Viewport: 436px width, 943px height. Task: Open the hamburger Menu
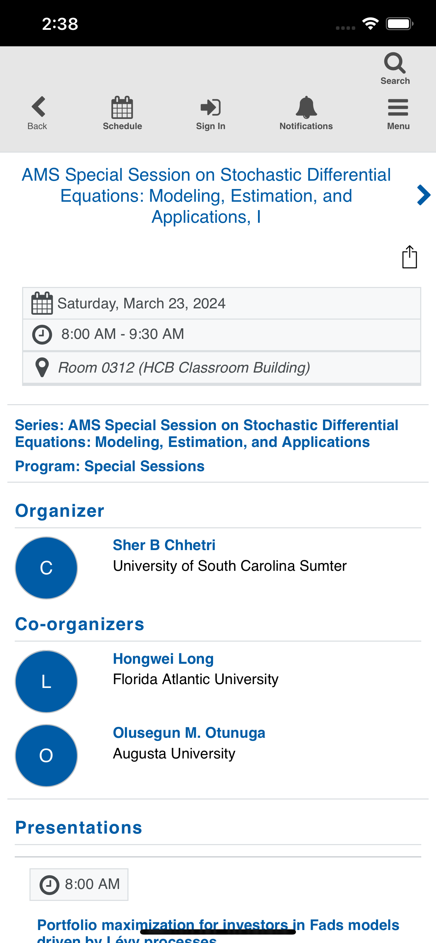pos(398,107)
